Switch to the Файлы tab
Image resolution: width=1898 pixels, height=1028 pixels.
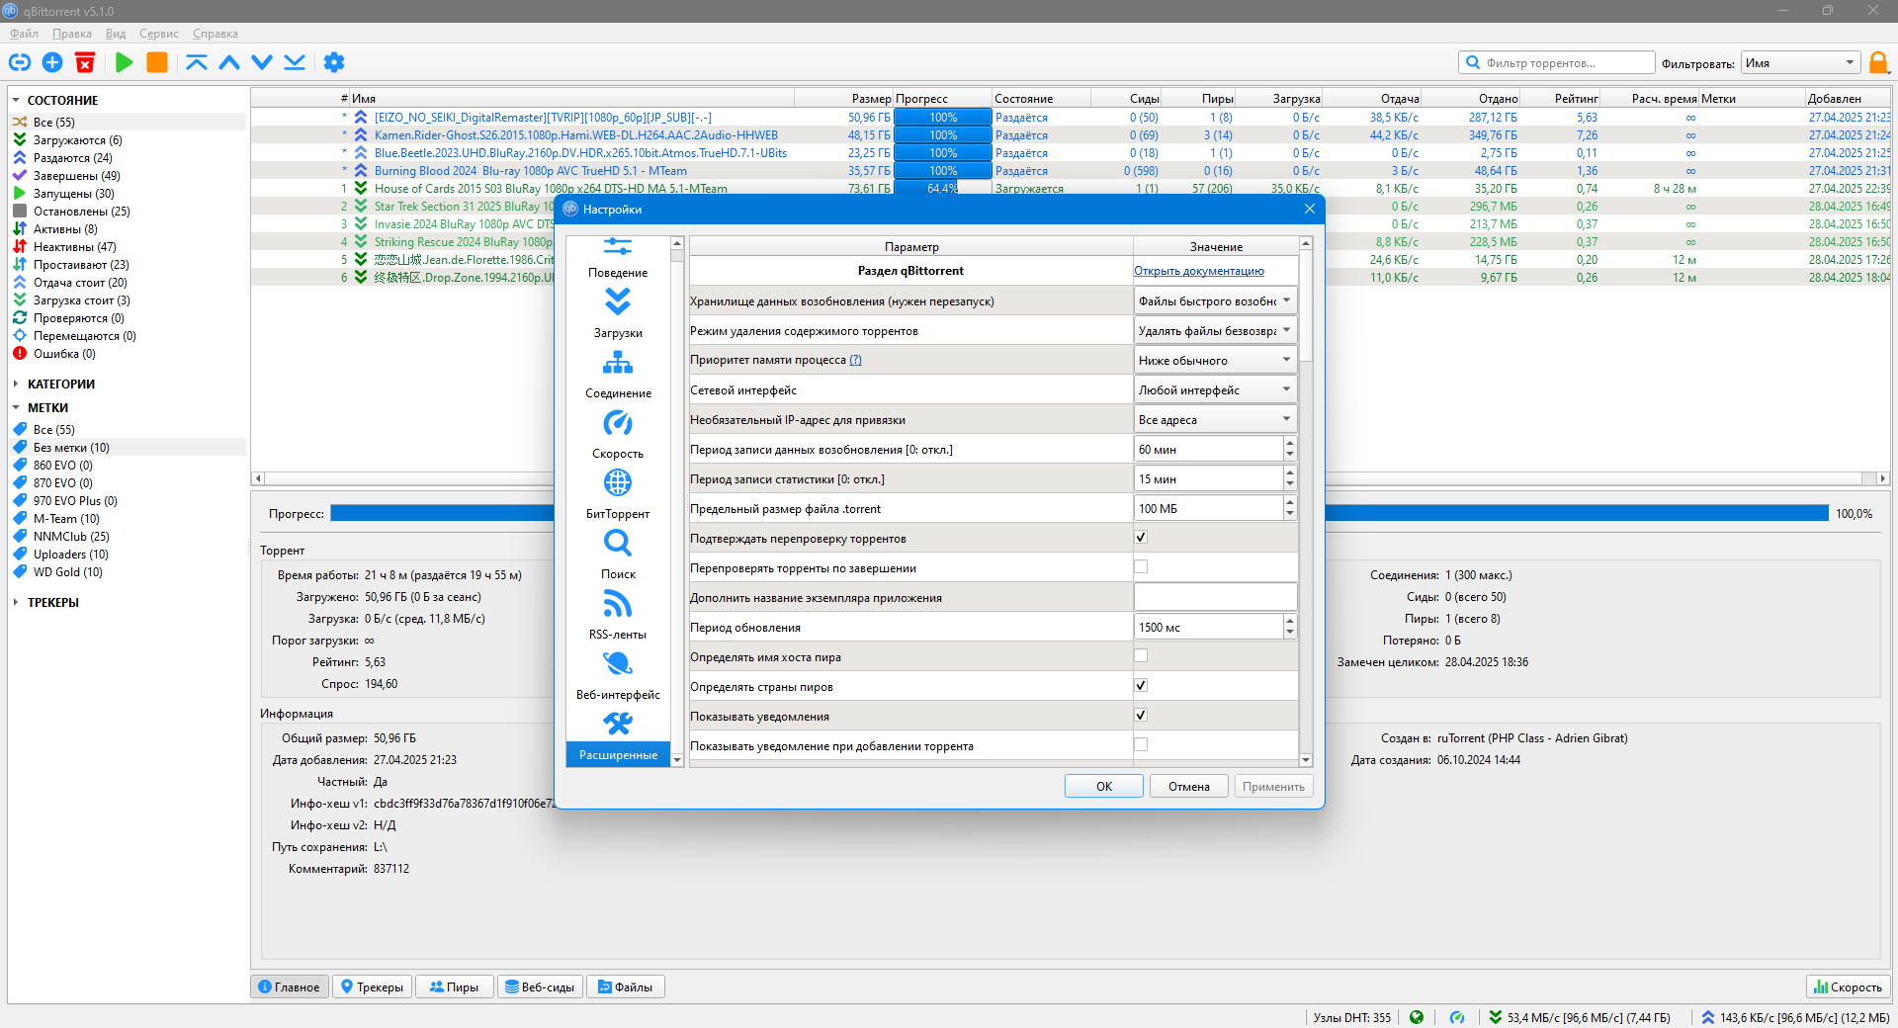(625, 987)
